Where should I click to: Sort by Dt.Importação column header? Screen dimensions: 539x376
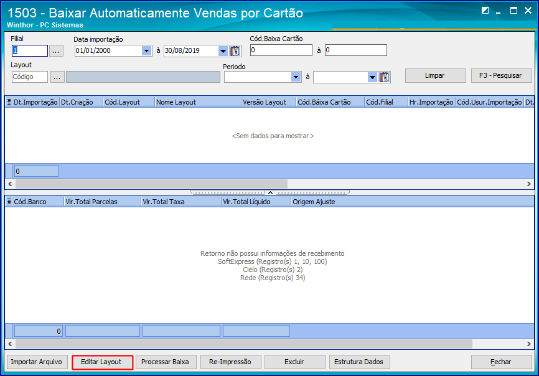[x=35, y=102]
